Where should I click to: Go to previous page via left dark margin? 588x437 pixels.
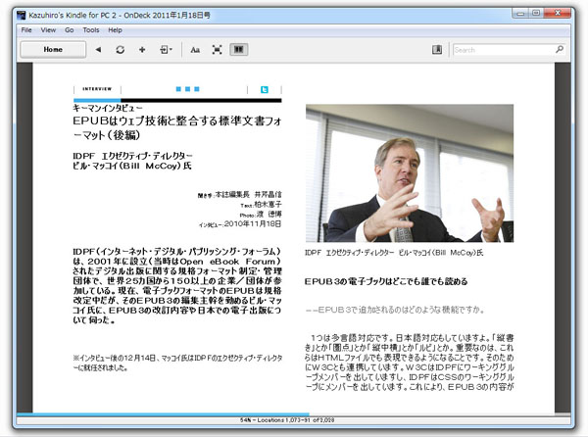pyautogui.click(x=24, y=238)
